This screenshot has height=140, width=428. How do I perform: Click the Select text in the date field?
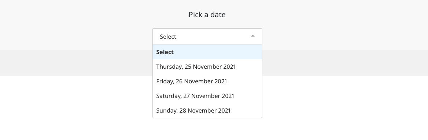coord(168,37)
